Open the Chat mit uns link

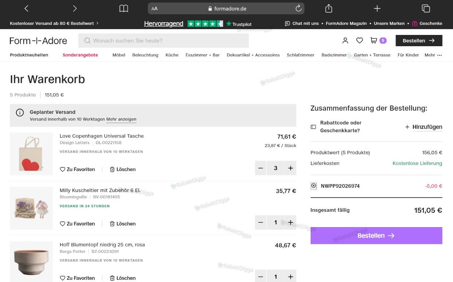(302, 23)
